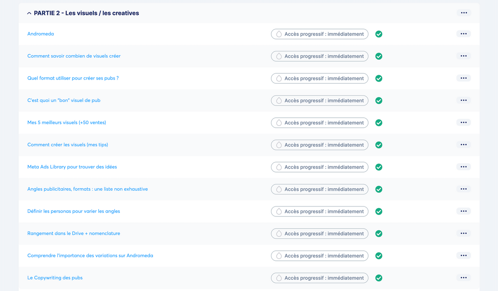Screen dimensions: 498x291
Task: Open 'Comment savoir combien de visuels créer'
Action: tap(74, 56)
